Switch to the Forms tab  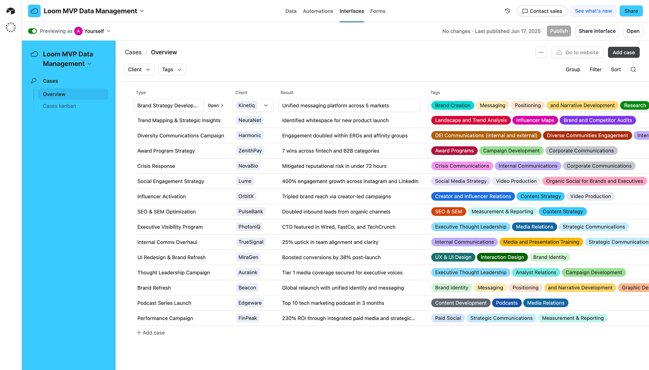tap(378, 11)
